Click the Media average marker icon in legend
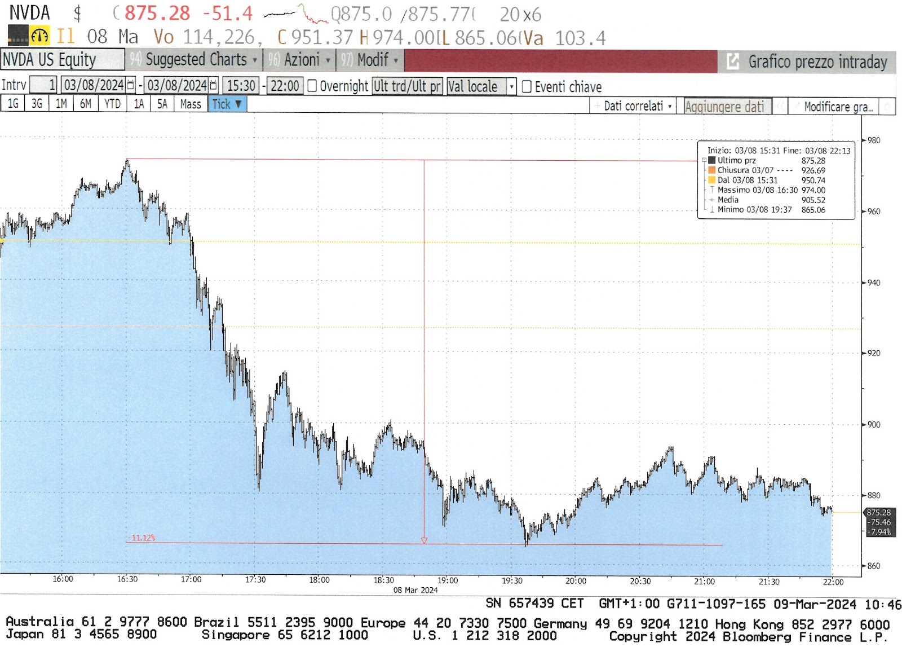The width and height of the screenshot is (902, 647). click(x=712, y=200)
